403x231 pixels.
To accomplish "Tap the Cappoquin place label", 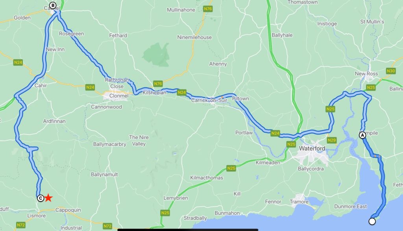I will tap(68, 210).
